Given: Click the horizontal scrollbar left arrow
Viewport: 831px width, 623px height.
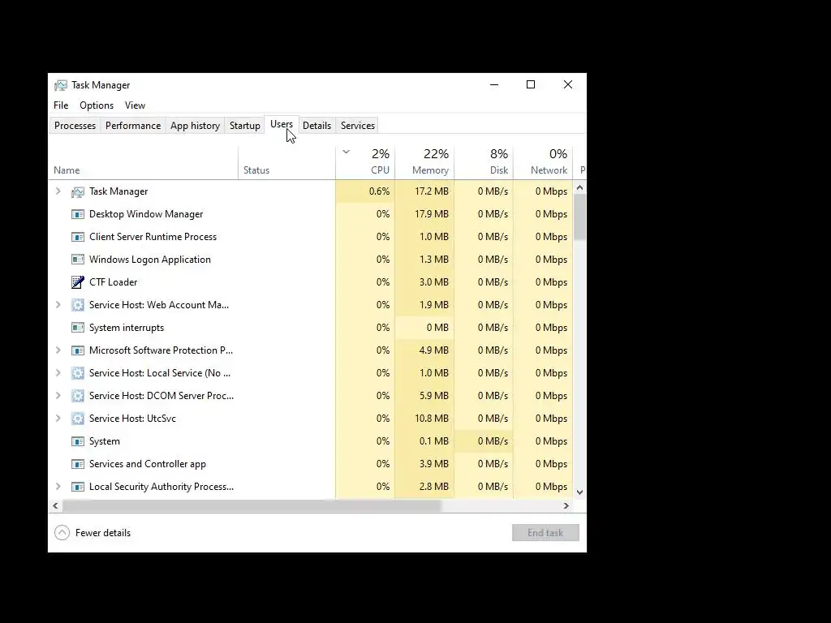Looking at the screenshot, I should (56, 506).
